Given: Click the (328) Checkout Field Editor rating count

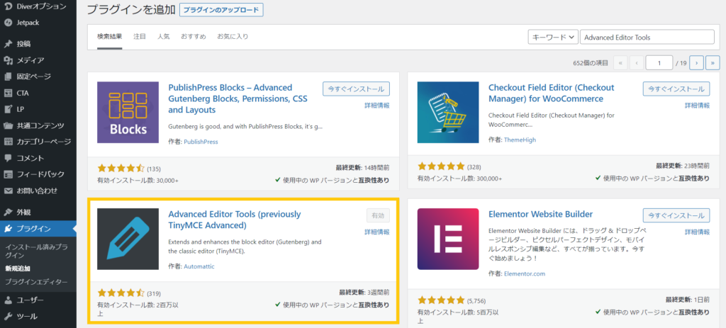Looking at the screenshot, I should click(474, 166).
